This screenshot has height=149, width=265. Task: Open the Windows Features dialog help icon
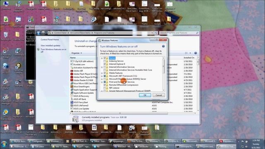[163, 46]
